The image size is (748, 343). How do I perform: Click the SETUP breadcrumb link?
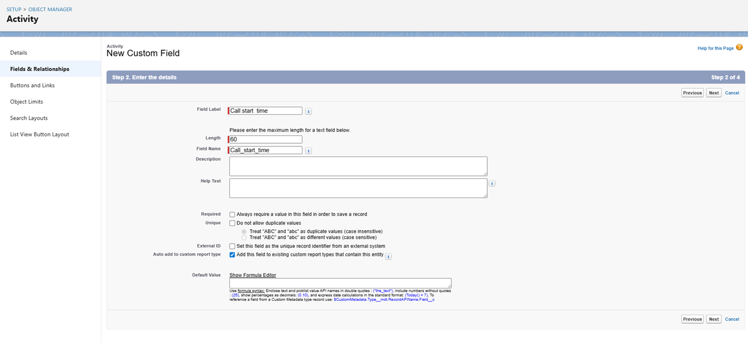pos(14,10)
